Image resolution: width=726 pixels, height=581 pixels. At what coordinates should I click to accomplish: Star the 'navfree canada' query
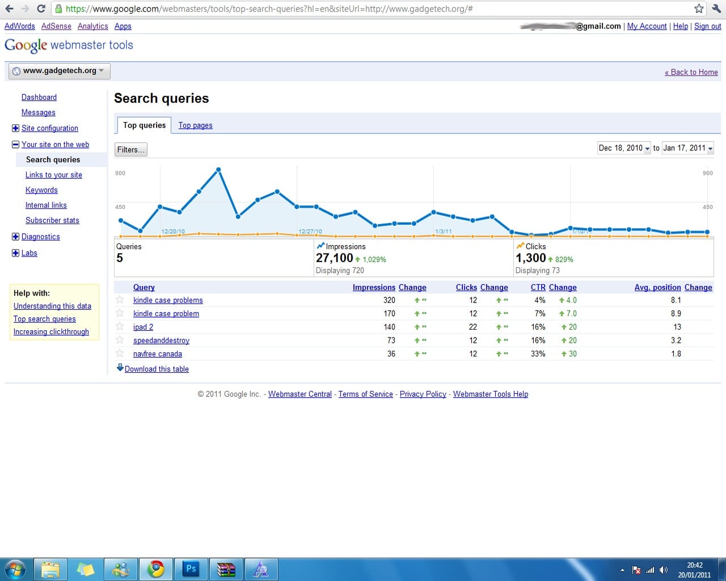120,353
